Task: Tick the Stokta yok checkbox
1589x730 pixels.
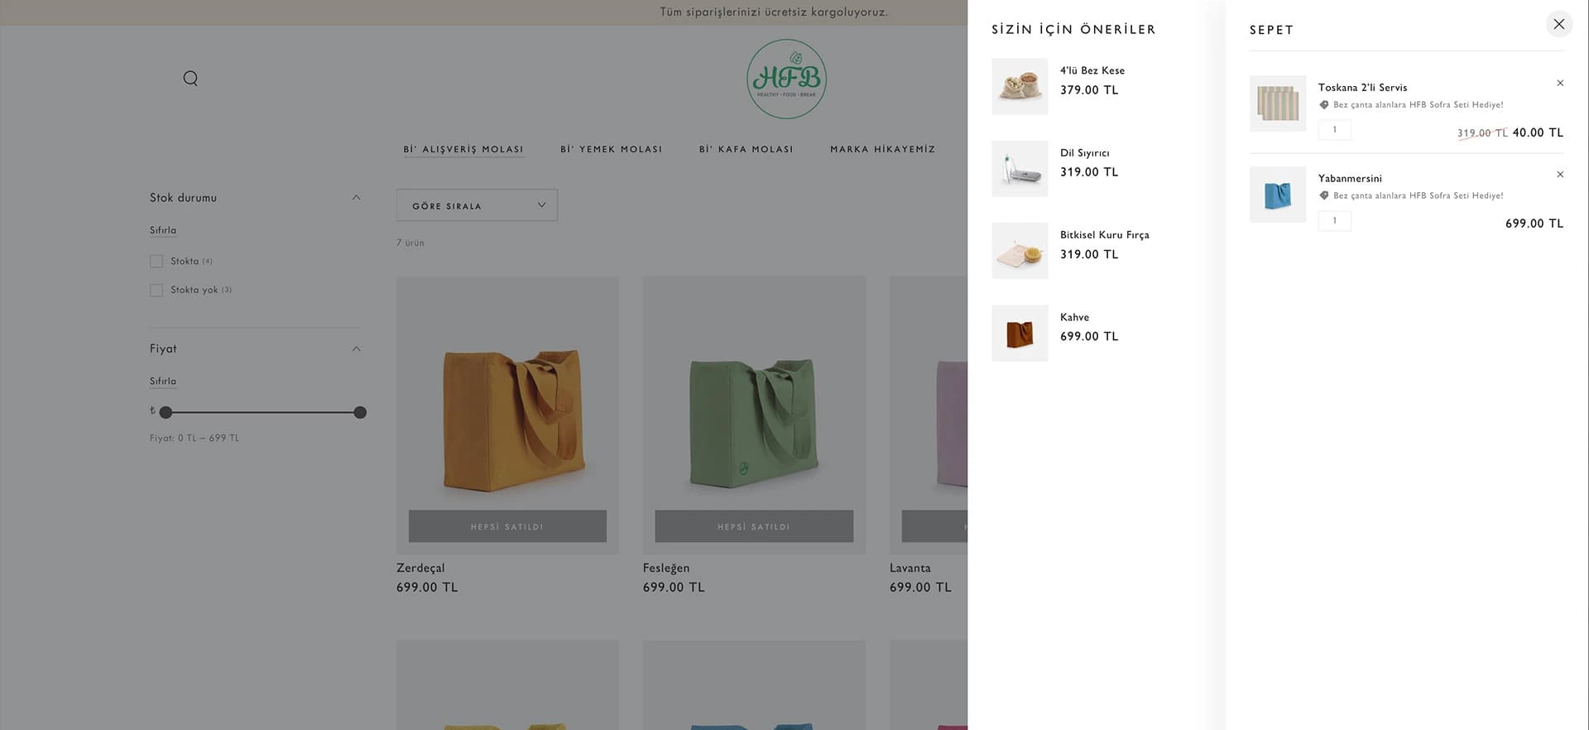Action: (156, 291)
